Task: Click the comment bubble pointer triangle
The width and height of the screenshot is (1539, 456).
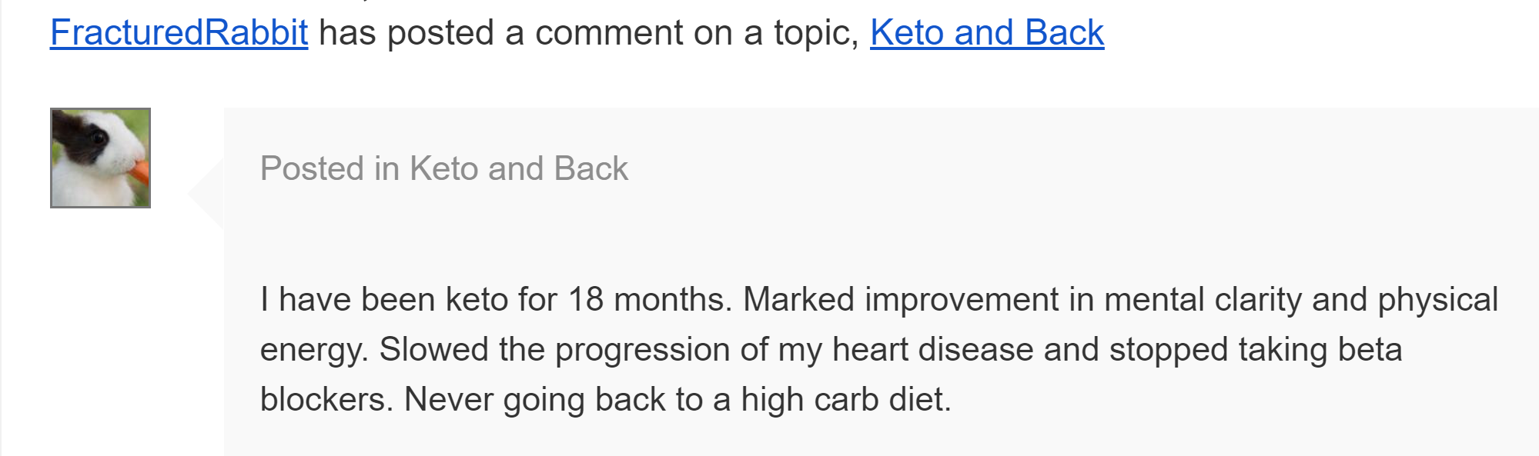Action: tap(206, 194)
